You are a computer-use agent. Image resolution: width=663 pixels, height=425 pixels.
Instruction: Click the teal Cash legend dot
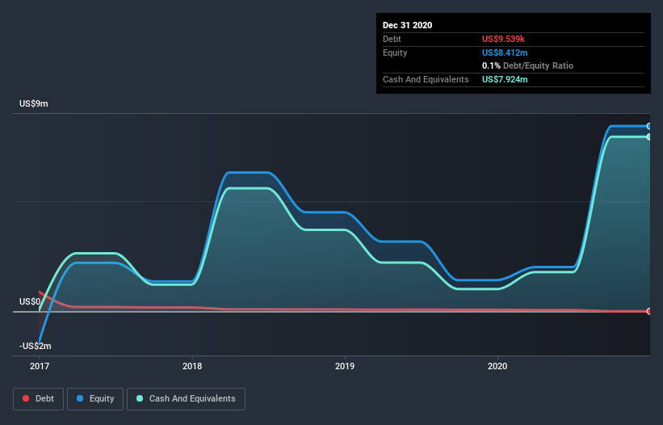click(140, 398)
